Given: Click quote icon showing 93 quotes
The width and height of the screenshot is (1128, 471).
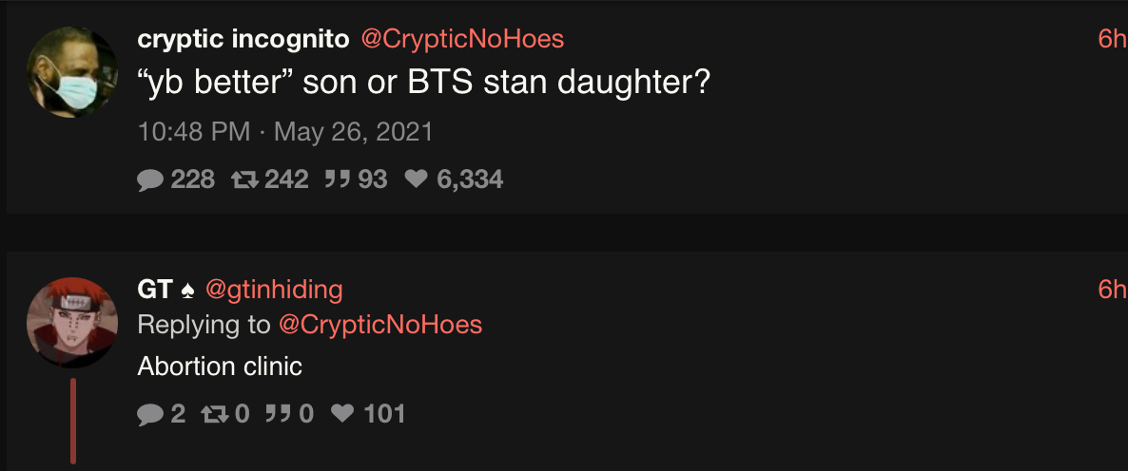Looking at the screenshot, I should (338, 179).
